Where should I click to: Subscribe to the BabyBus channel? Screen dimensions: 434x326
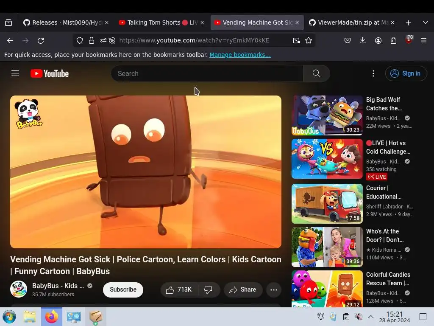click(x=123, y=289)
